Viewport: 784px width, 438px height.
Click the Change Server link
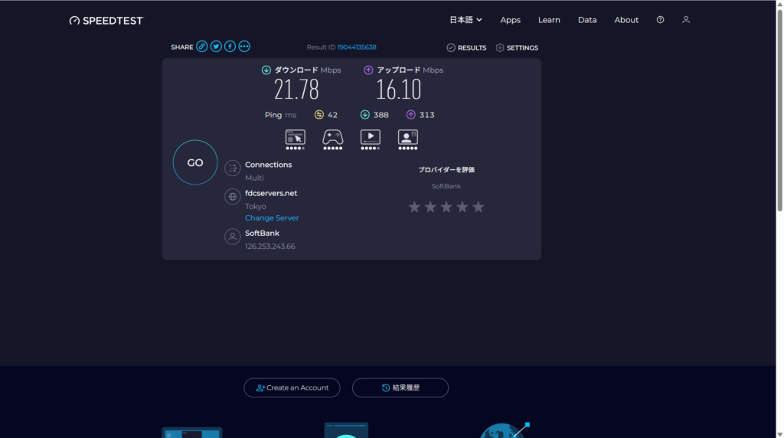pyautogui.click(x=272, y=218)
